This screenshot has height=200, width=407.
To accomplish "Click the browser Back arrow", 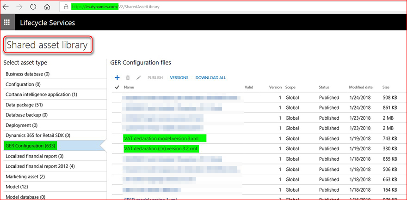I will click(x=6, y=7).
